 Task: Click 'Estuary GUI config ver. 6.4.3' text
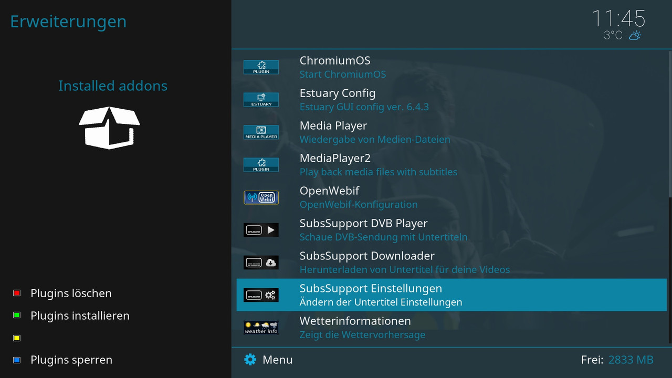point(364,107)
